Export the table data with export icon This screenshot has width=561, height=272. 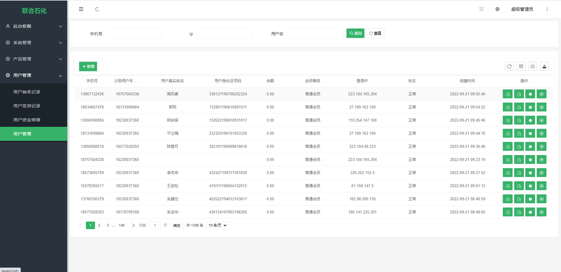544,66
